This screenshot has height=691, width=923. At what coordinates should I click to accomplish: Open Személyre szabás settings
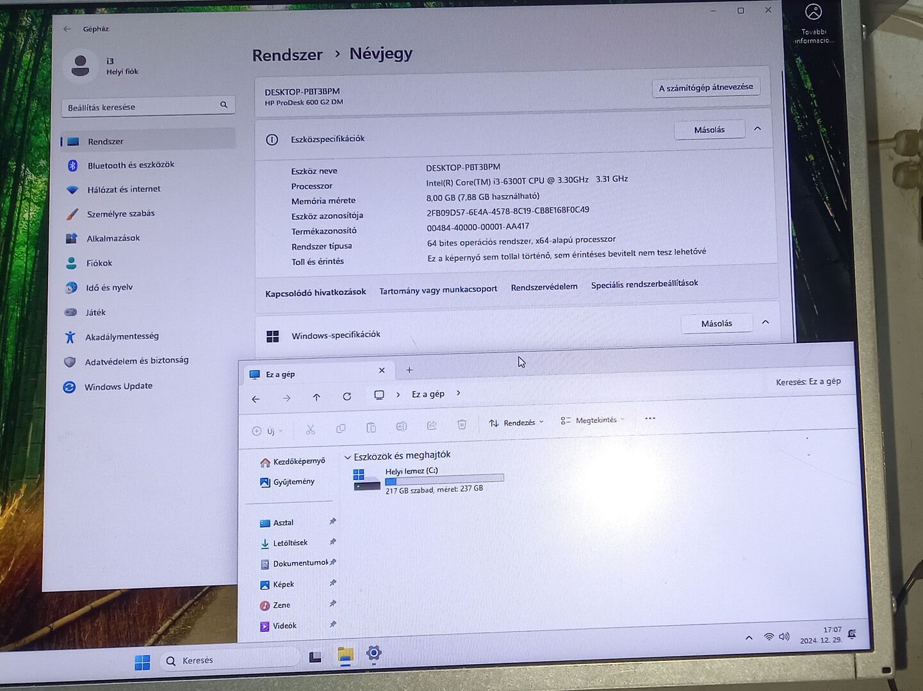[x=120, y=214]
